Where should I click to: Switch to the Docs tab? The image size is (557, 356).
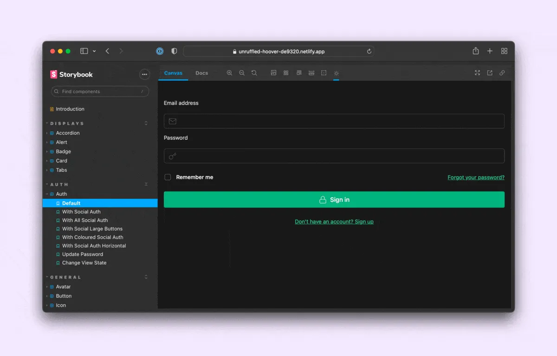click(201, 73)
